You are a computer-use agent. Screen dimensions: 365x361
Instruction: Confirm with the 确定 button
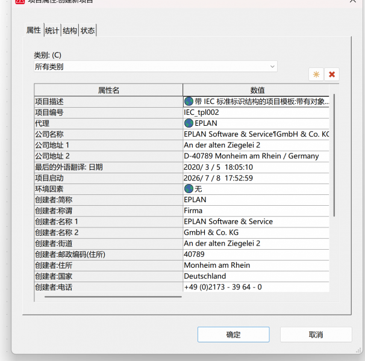[234, 335]
